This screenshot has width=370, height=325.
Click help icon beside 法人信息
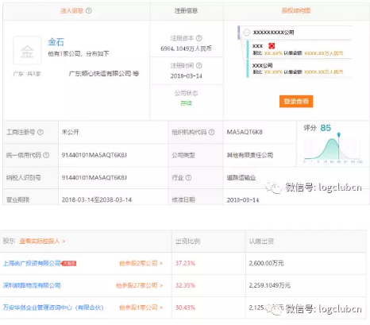pyautogui.click(x=89, y=11)
